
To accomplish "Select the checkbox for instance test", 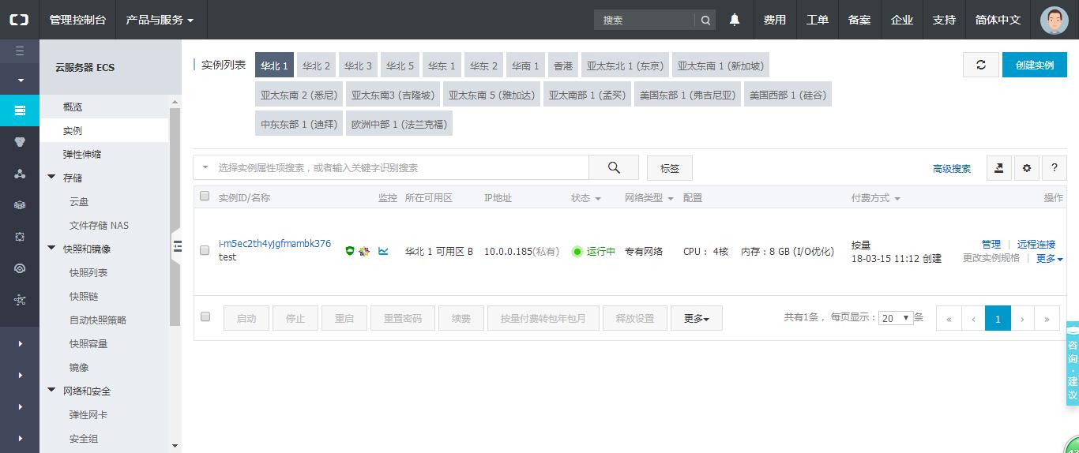I will pyautogui.click(x=205, y=250).
